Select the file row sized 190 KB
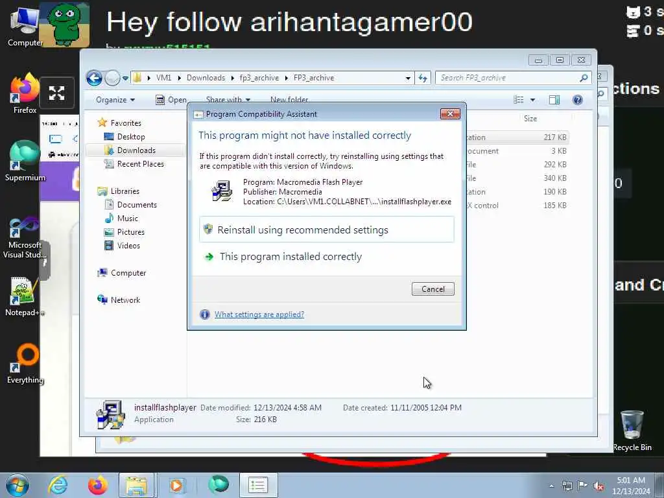The width and height of the screenshot is (664, 498). click(517, 191)
